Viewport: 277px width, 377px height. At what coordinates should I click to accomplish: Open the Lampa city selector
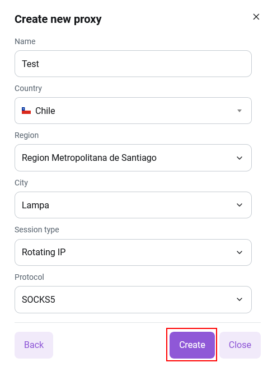coord(133,205)
